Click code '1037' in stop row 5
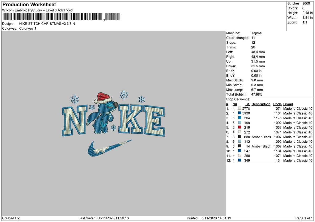The image size is (315, 222). (x=278, y=127)
